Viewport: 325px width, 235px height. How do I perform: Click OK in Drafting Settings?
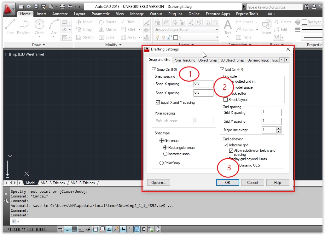point(228,183)
